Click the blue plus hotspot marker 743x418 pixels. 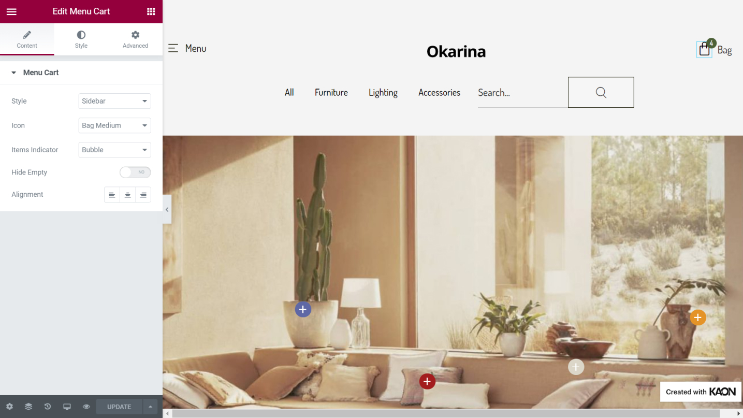pyautogui.click(x=303, y=309)
